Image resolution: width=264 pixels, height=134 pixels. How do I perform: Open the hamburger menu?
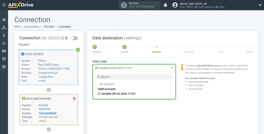pos(4,5)
